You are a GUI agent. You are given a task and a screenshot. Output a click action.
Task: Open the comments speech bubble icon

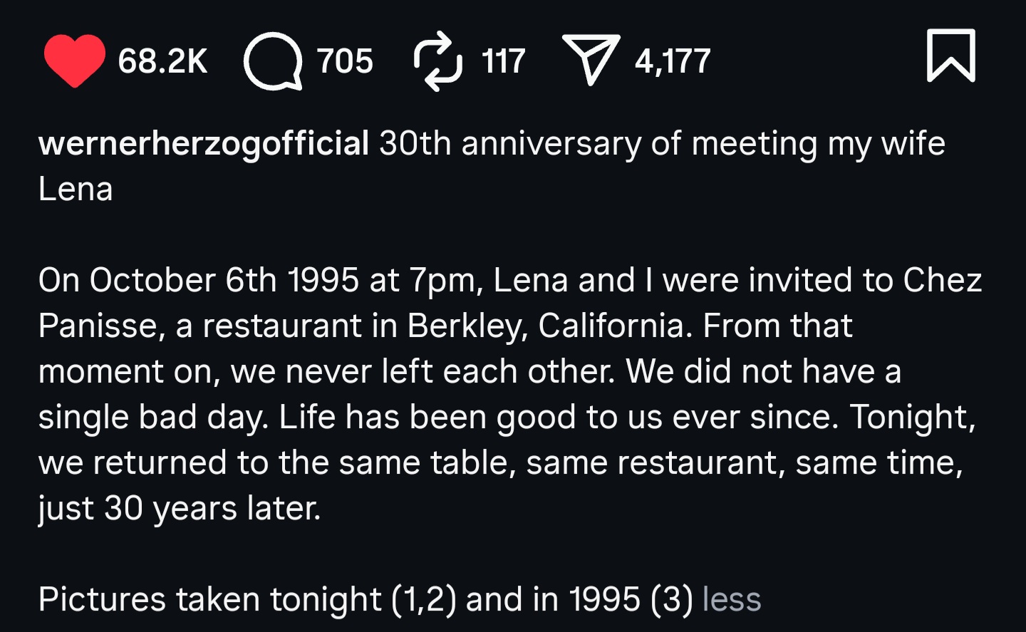coord(273,61)
